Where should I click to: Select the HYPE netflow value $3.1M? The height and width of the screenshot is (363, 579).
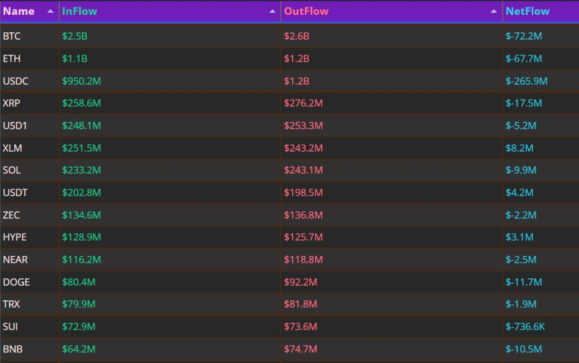coord(519,237)
